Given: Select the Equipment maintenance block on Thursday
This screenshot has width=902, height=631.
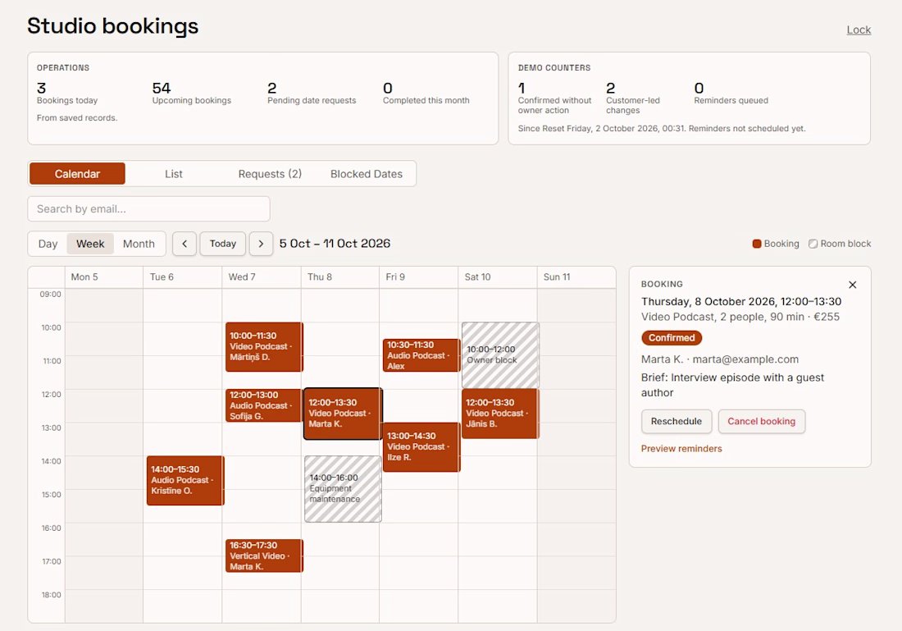Looking at the screenshot, I should 343,489.
